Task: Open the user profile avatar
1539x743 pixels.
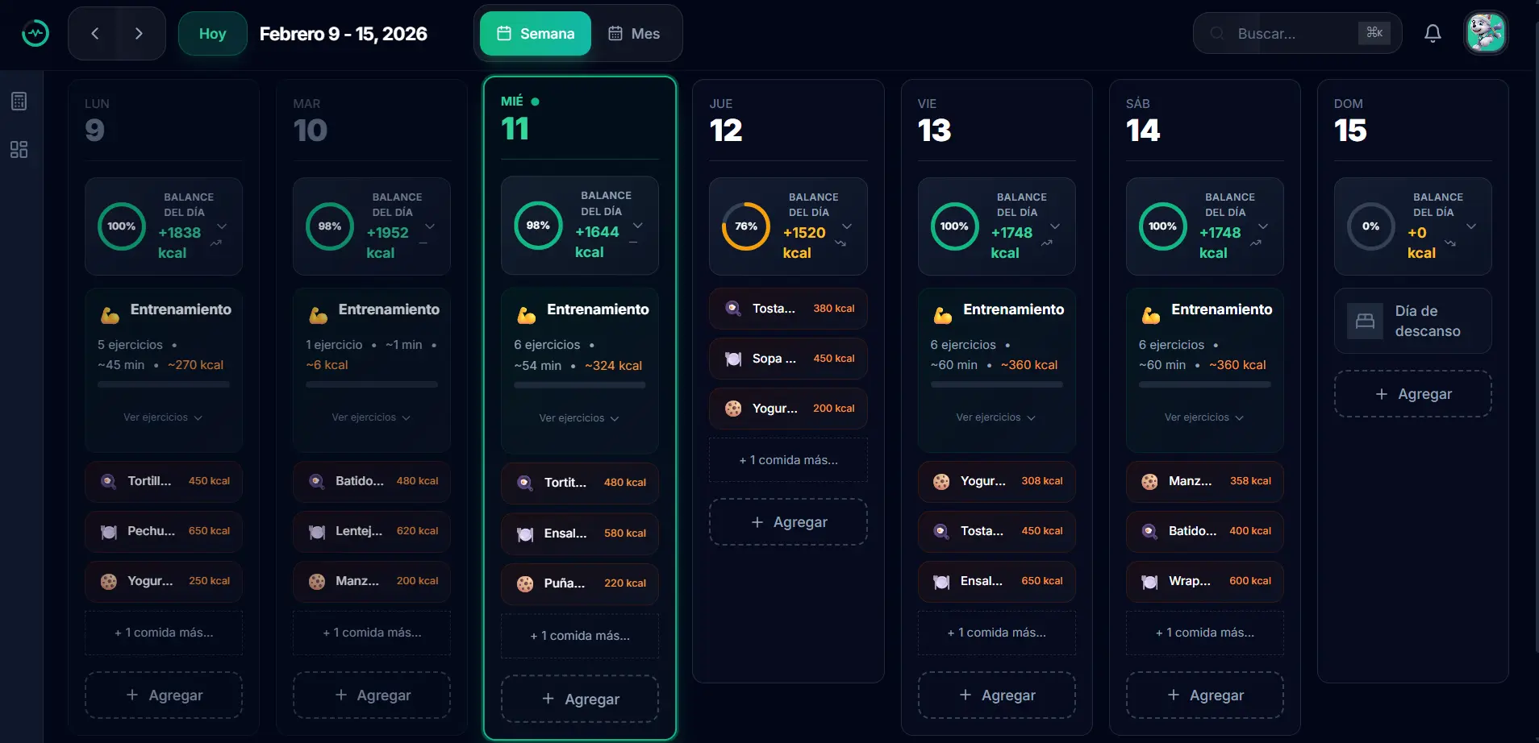Action: click(x=1486, y=33)
